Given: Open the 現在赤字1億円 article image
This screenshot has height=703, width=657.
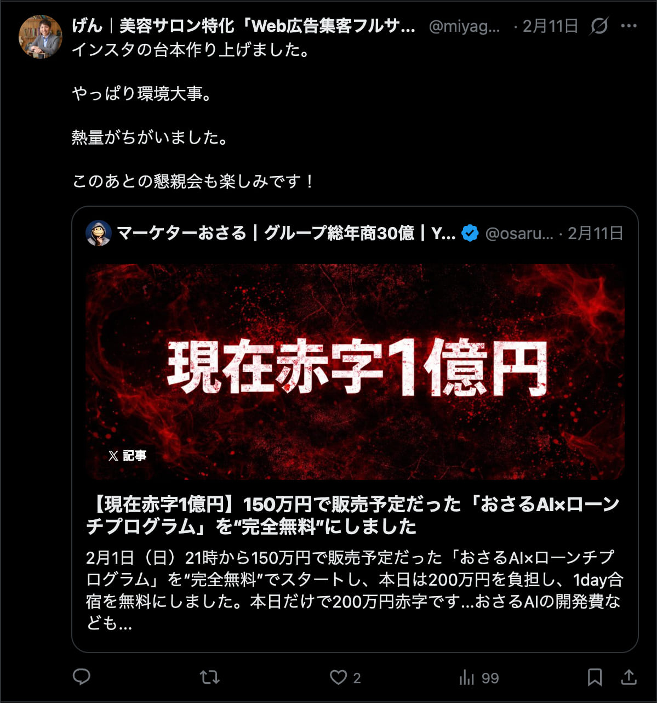Looking at the screenshot, I should coord(355,371).
